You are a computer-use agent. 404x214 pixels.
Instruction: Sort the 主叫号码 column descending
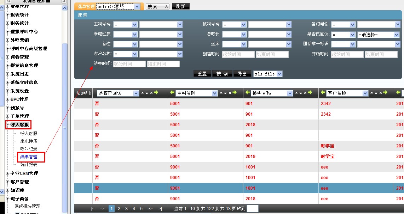[225, 93]
